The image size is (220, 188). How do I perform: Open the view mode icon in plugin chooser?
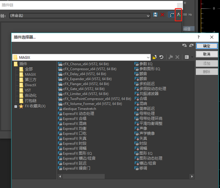click(187, 57)
